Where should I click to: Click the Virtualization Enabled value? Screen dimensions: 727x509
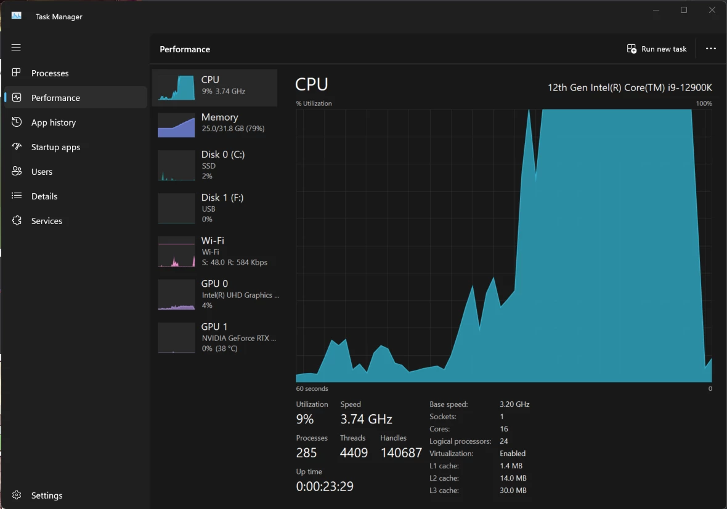(x=513, y=454)
